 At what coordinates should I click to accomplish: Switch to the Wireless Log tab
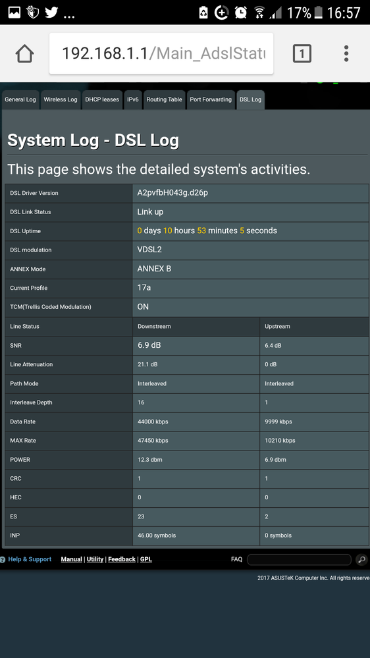coord(61,100)
